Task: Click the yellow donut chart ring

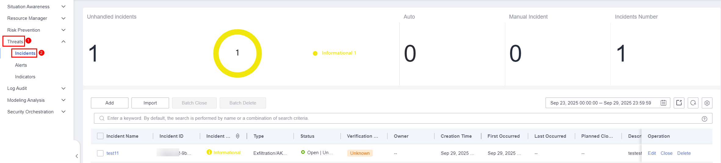Action: tap(237, 32)
